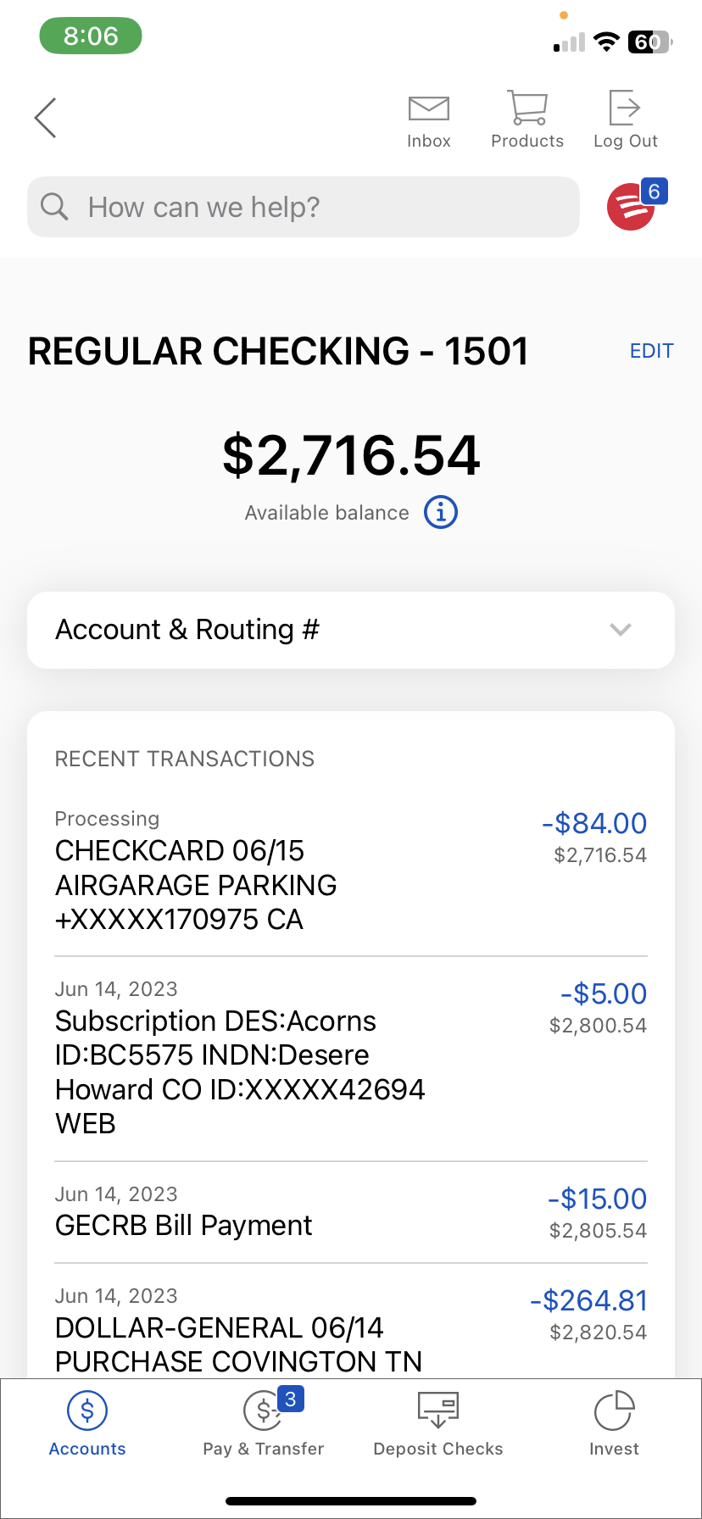Open the Inbox envelope icon

tap(429, 109)
